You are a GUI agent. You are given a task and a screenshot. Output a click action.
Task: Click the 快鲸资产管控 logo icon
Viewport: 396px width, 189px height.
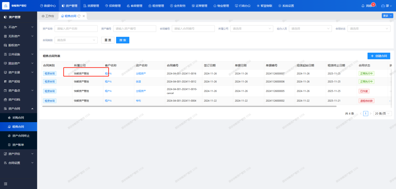click(6, 6)
